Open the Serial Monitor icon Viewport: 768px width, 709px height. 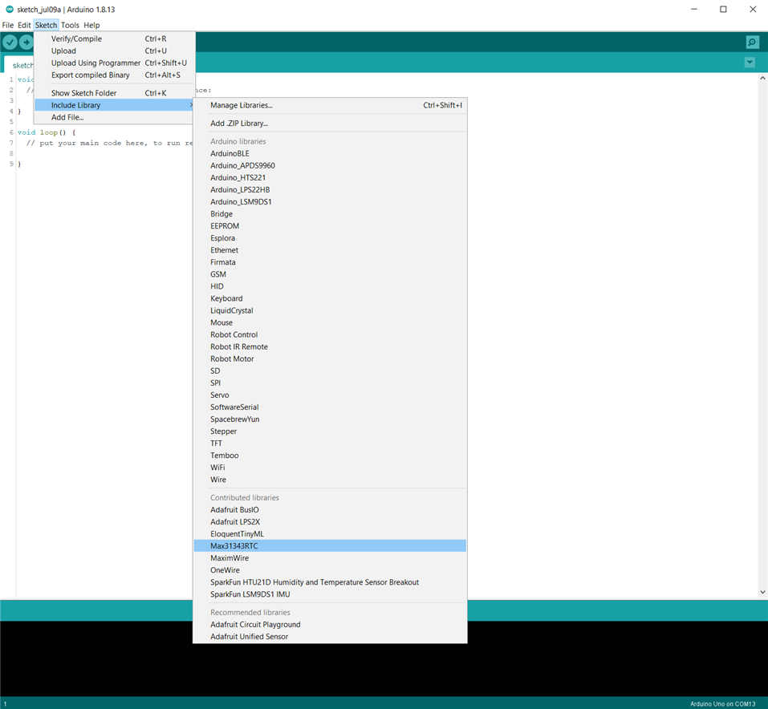coord(752,43)
